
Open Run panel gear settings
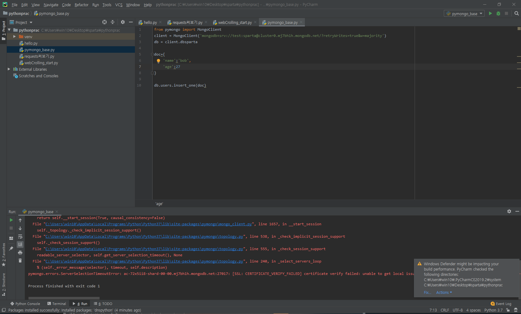(x=509, y=211)
